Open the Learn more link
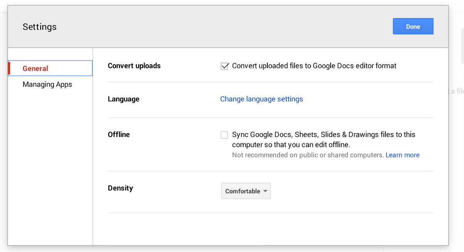The width and height of the screenshot is (464, 252). coord(402,155)
